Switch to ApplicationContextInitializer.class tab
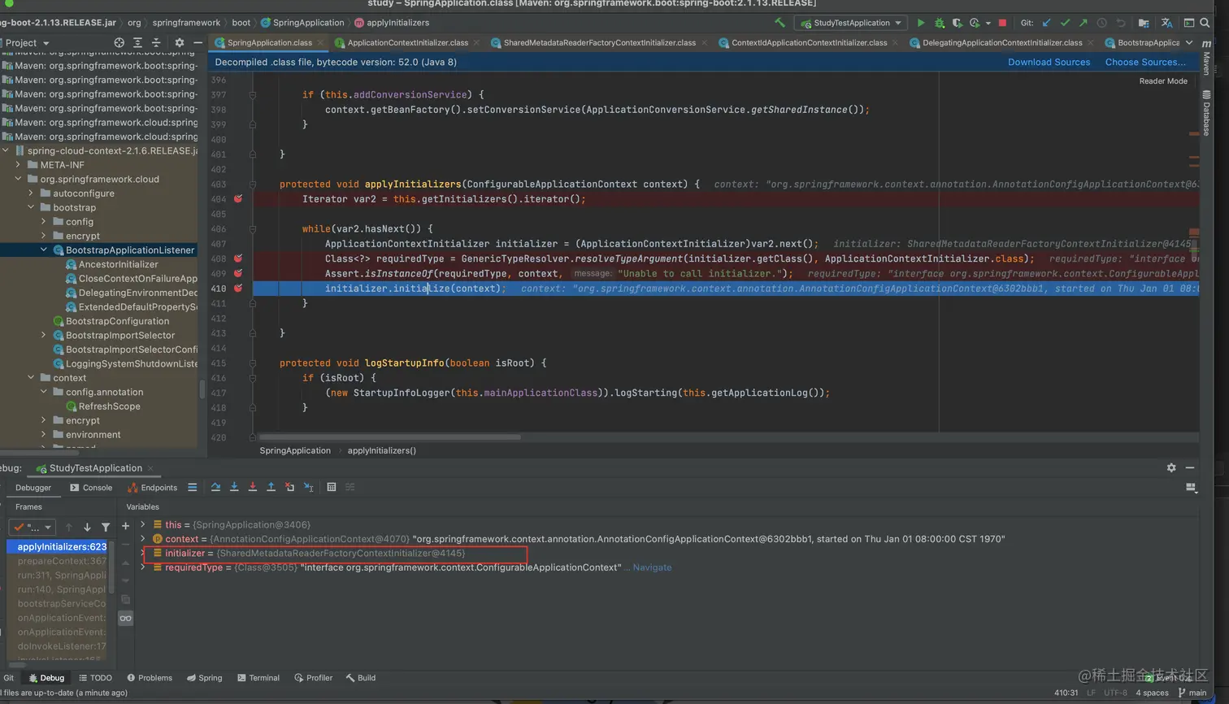This screenshot has width=1229, height=704. 406,42
